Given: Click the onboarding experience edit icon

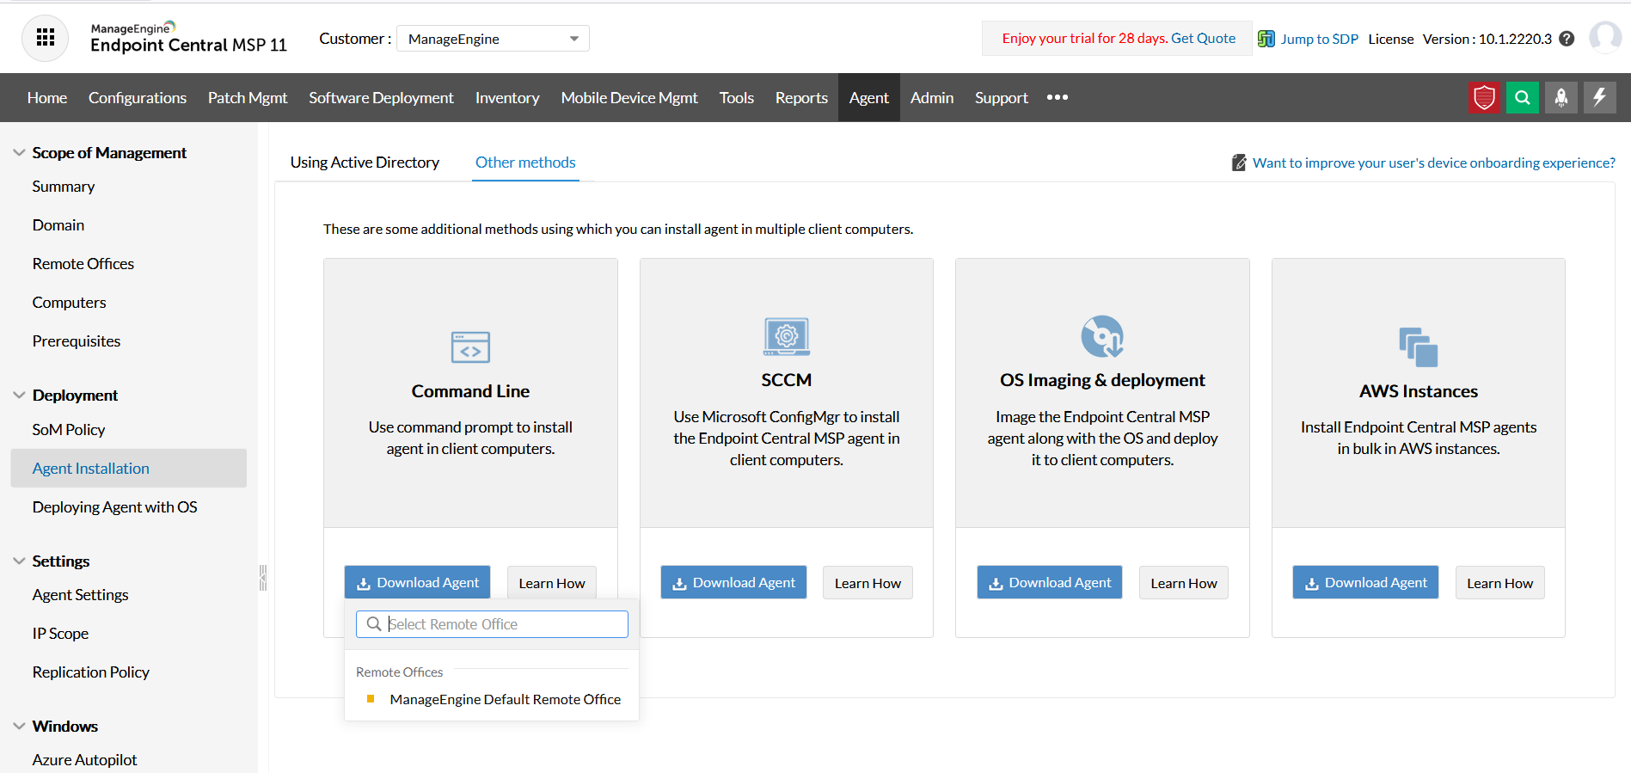Looking at the screenshot, I should (x=1239, y=163).
